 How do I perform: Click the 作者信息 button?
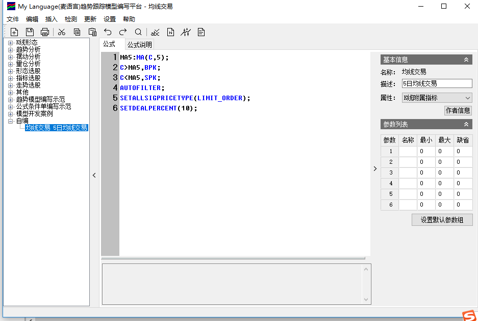coord(458,110)
